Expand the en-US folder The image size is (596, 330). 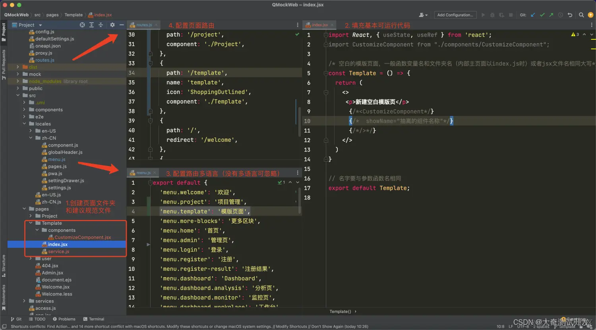(31, 131)
